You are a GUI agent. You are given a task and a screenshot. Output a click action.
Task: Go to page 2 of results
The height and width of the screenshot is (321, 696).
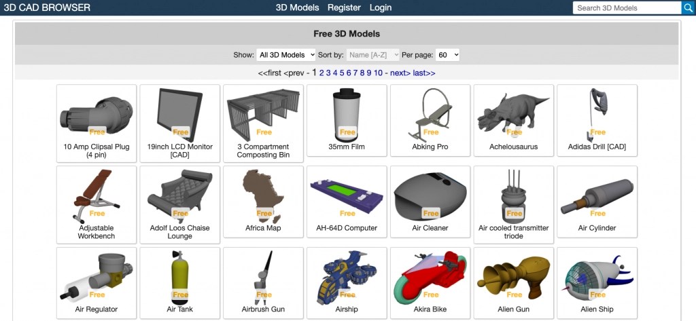[321, 73]
